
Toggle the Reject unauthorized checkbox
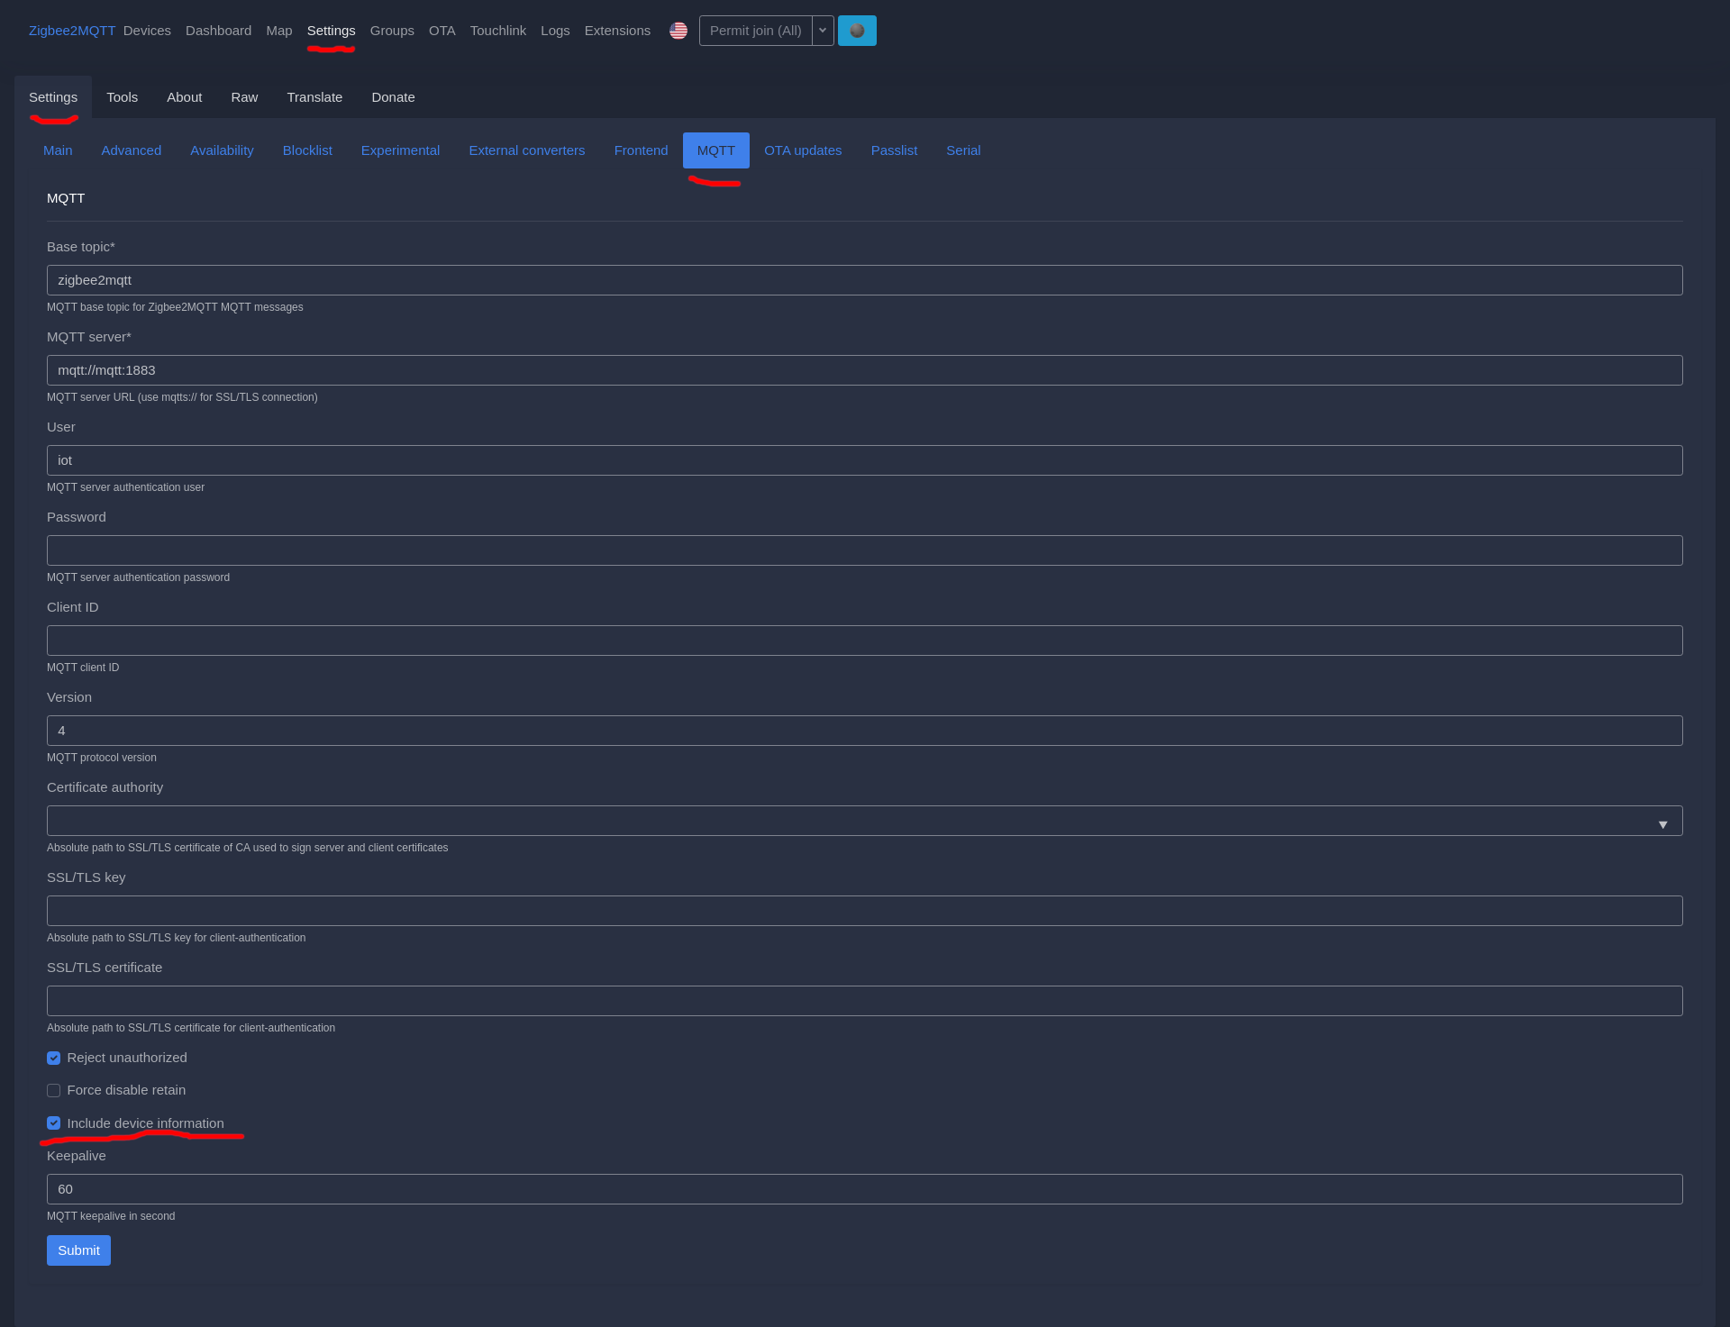(x=54, y=1058)
